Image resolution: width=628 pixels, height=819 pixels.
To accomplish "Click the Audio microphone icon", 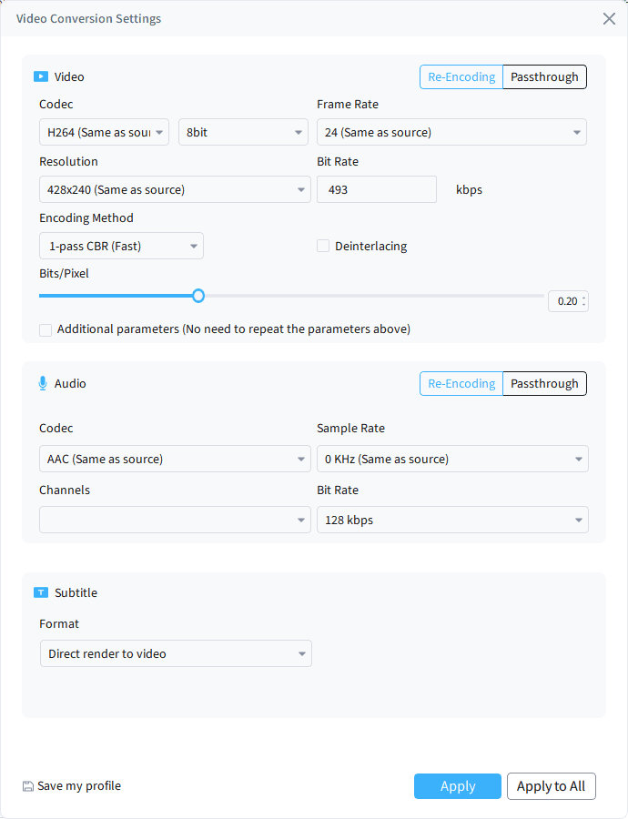I will [x=42, y=383].
